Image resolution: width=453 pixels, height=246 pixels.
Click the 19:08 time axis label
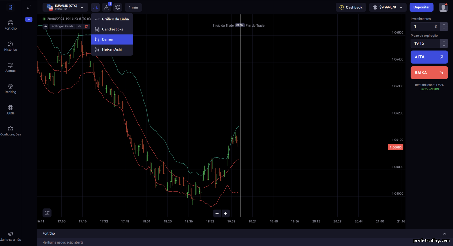pyautogui.click(x=231, y=222)
